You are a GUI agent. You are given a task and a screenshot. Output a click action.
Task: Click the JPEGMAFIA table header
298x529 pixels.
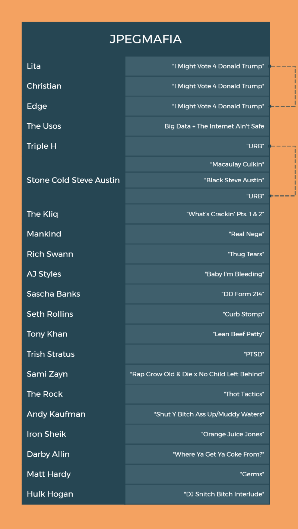point(145,39)
